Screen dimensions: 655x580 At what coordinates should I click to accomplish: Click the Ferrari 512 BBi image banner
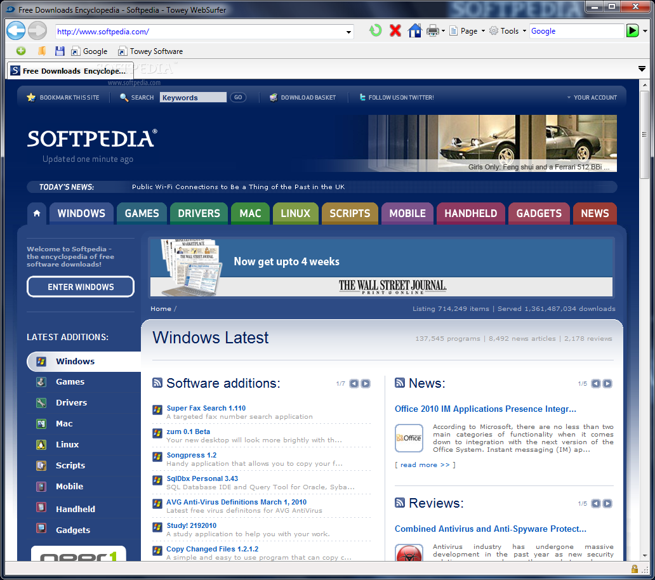tap(493, 143)
